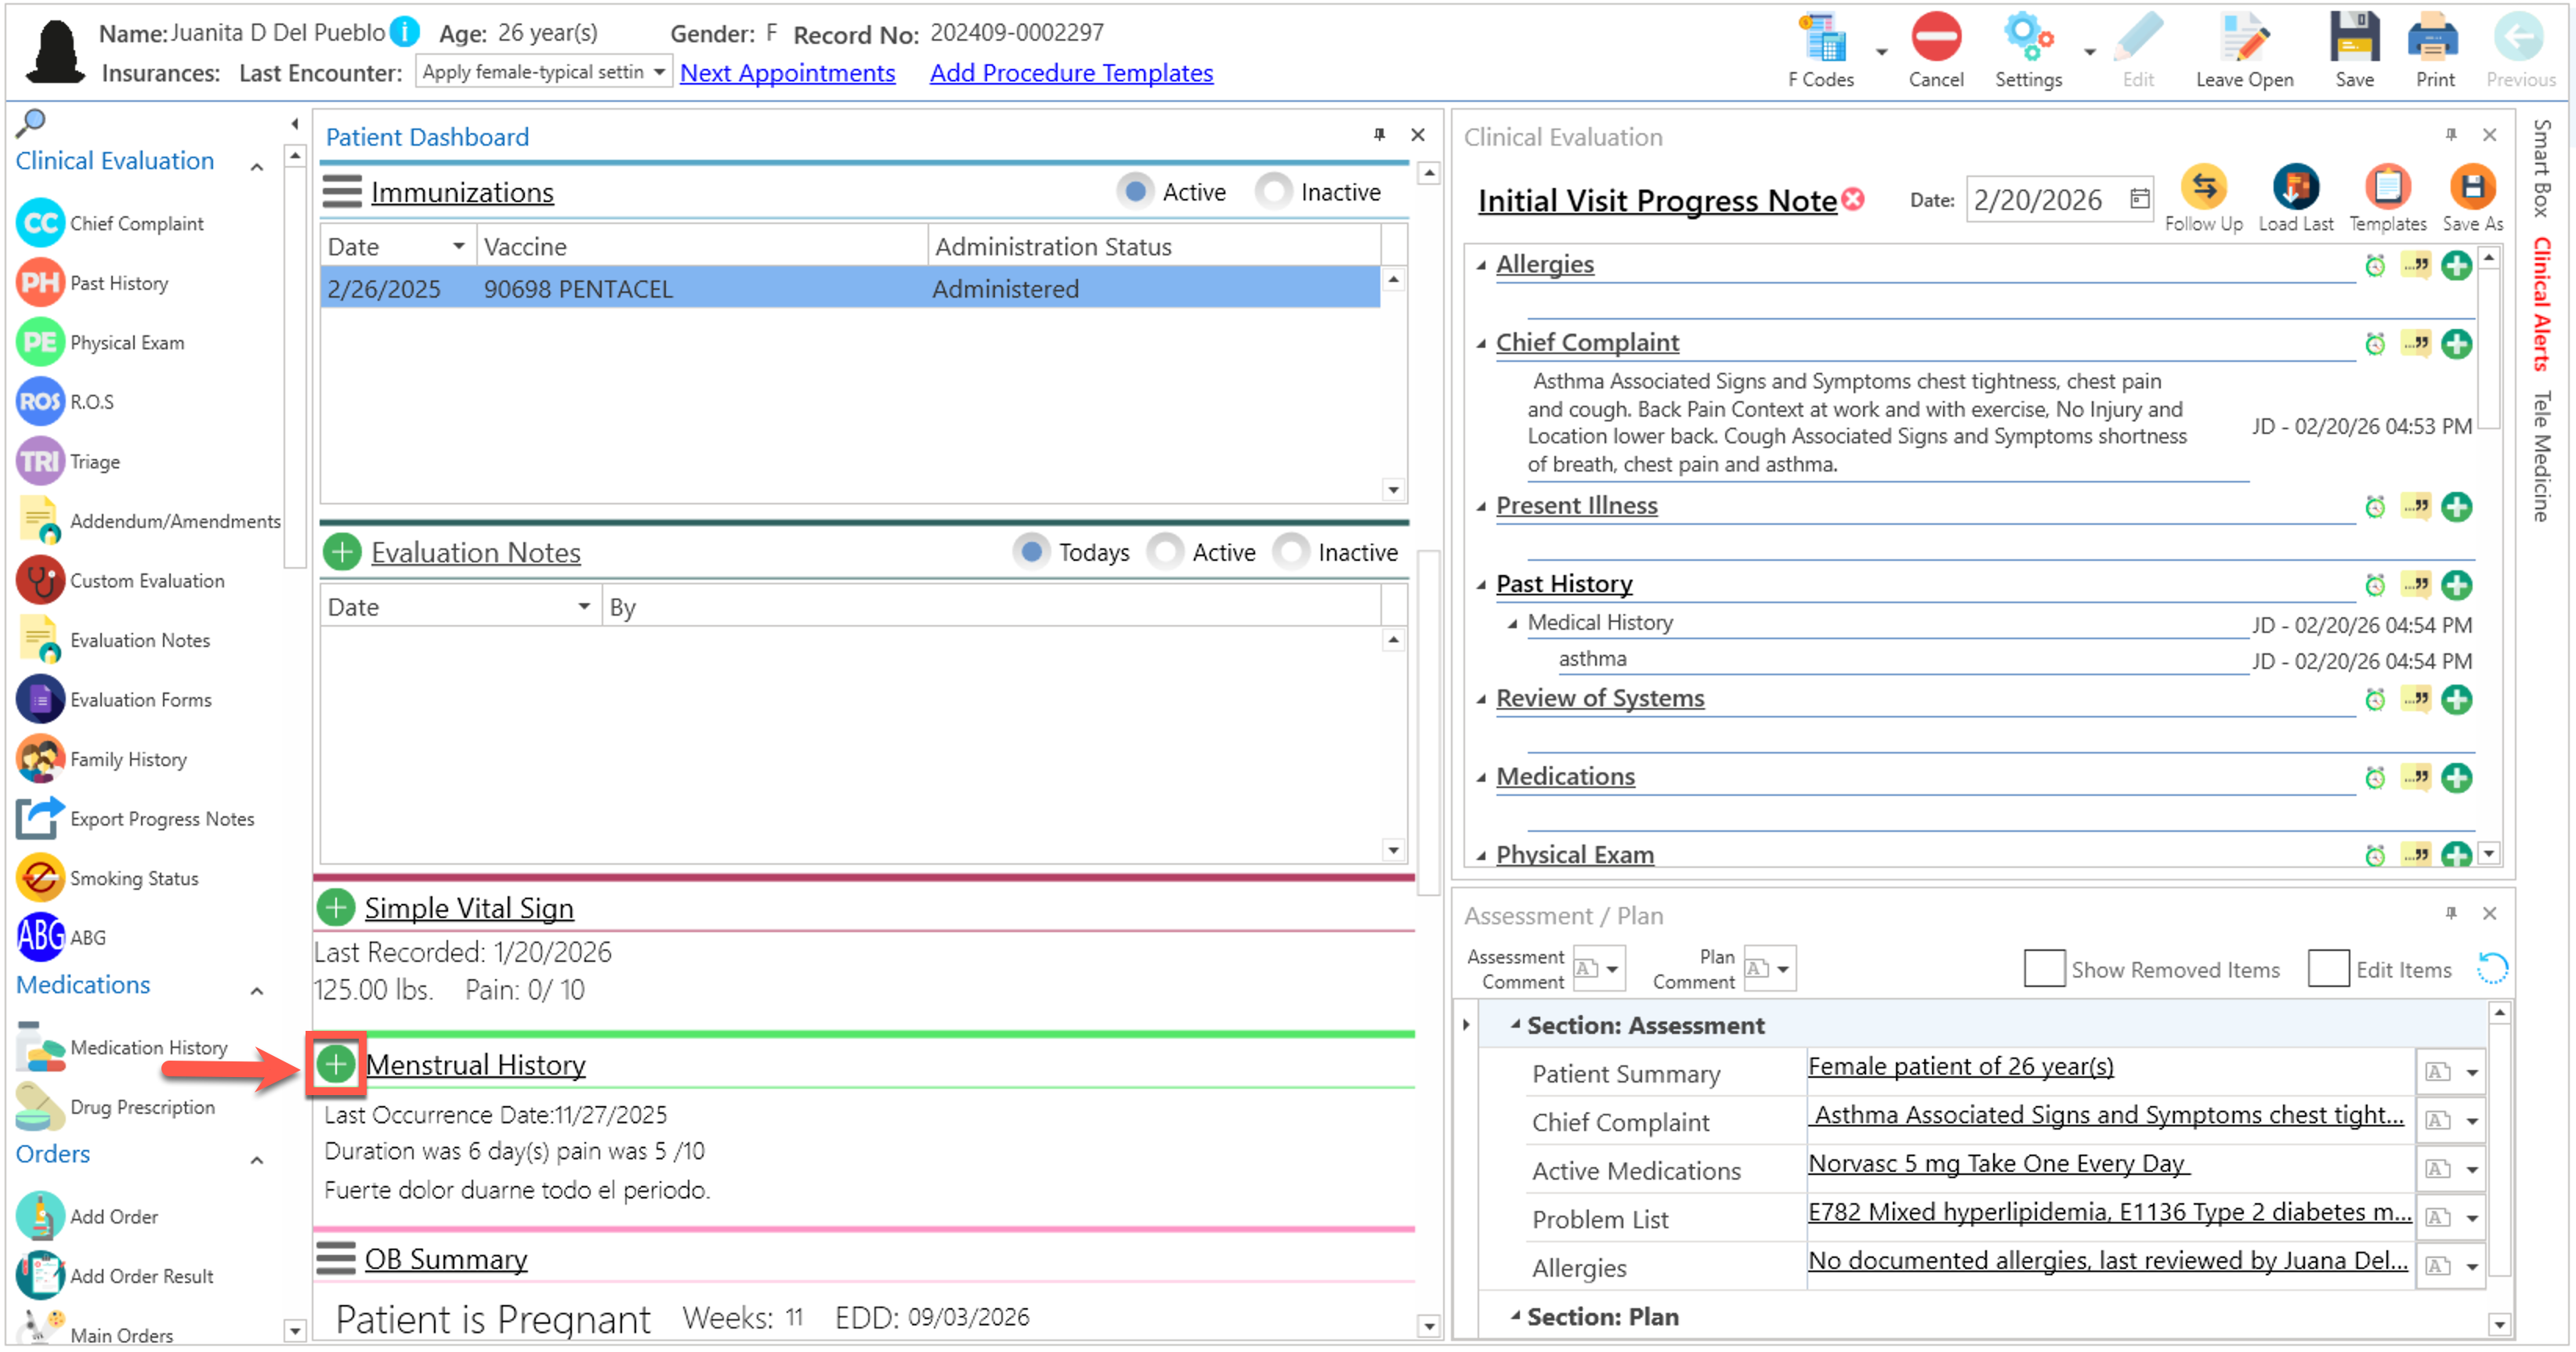This screenshot has width=2576, height=1352.
Task: Click the Leave Open toolbar icon
Action: click(2246, 40)
